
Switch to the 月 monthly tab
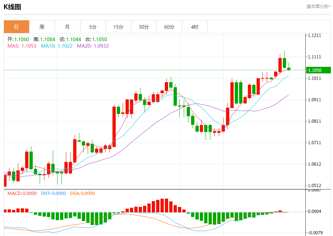(68, 27)
